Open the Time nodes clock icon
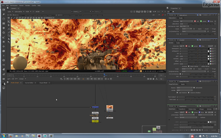Screen dimensions: 221x138 pos(4,19)
